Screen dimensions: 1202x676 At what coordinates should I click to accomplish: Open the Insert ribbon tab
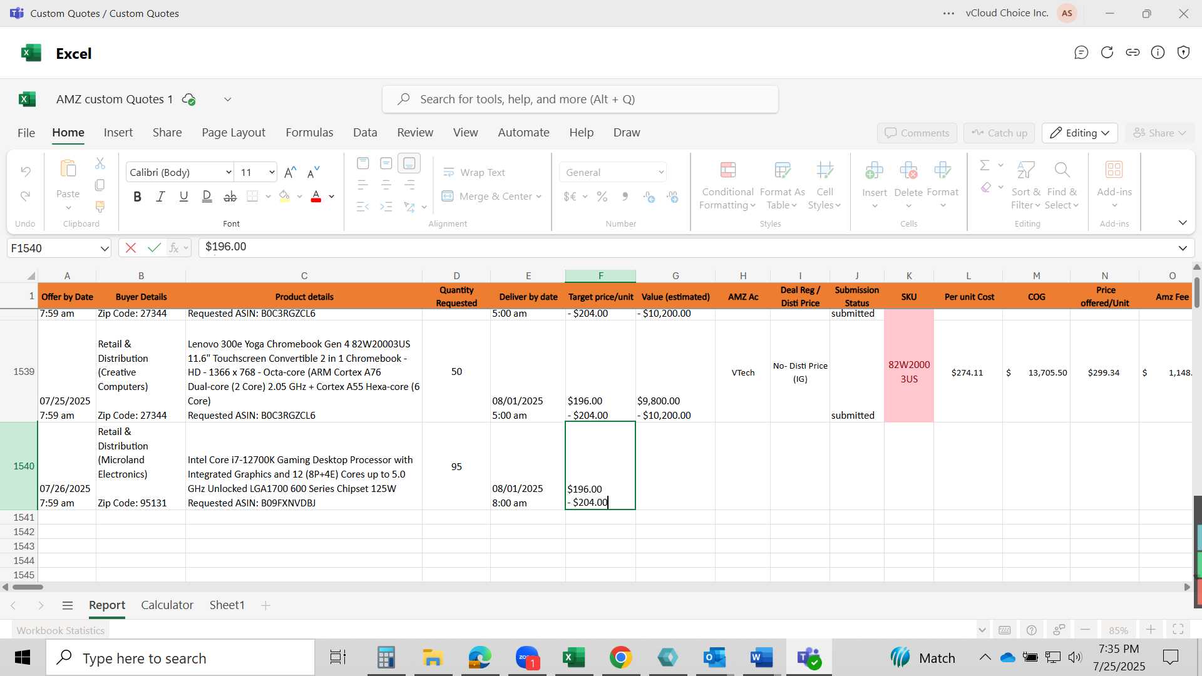click(x=118, y=133)
